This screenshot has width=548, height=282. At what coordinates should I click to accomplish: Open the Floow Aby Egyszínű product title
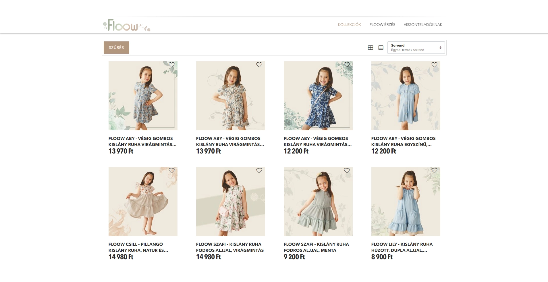(403, 141)
